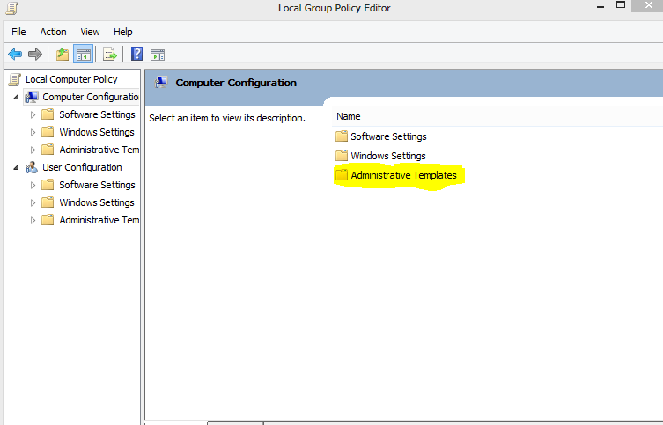
Task: Select Computer Configuration in the tree
Action: (91, 97)
